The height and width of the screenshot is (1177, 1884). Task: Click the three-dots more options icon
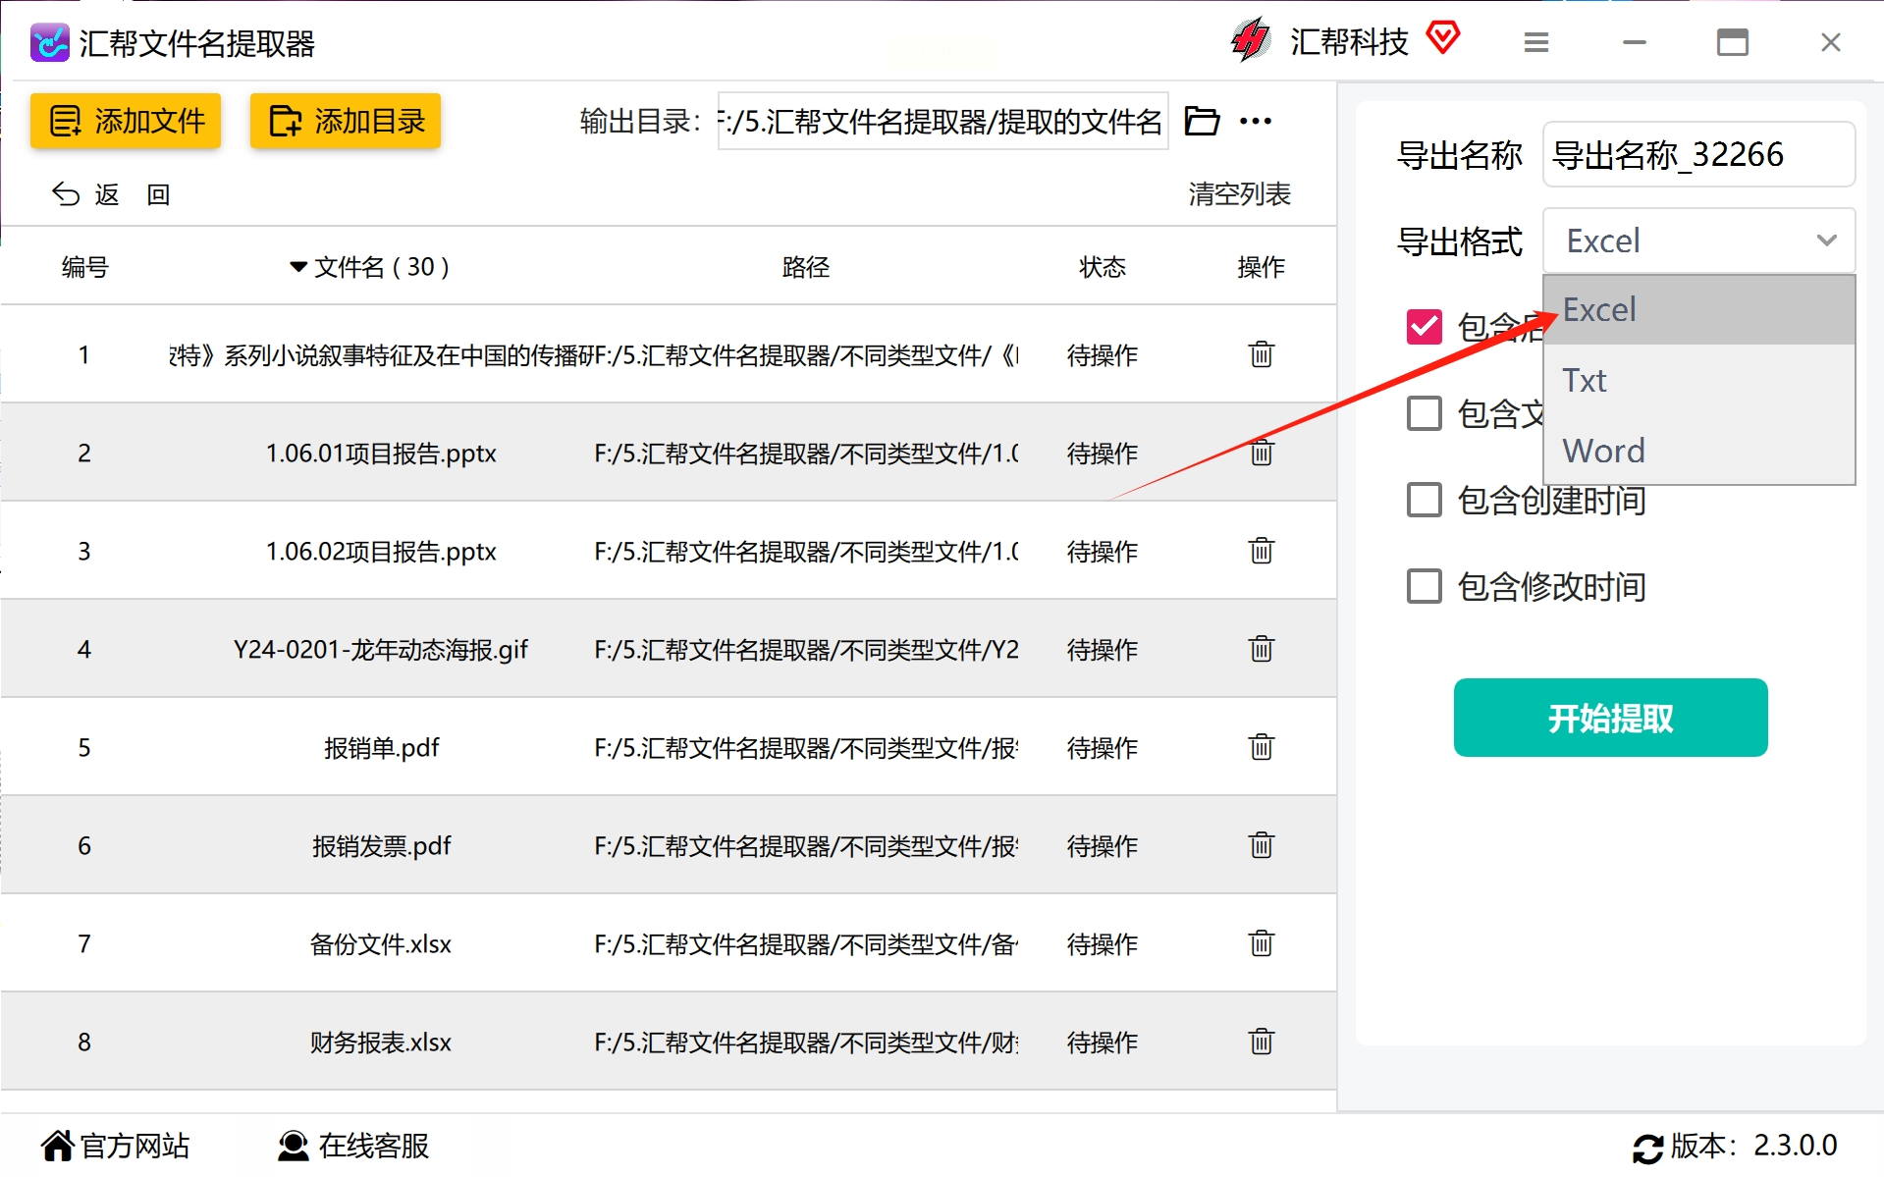tap(1256, 121)
